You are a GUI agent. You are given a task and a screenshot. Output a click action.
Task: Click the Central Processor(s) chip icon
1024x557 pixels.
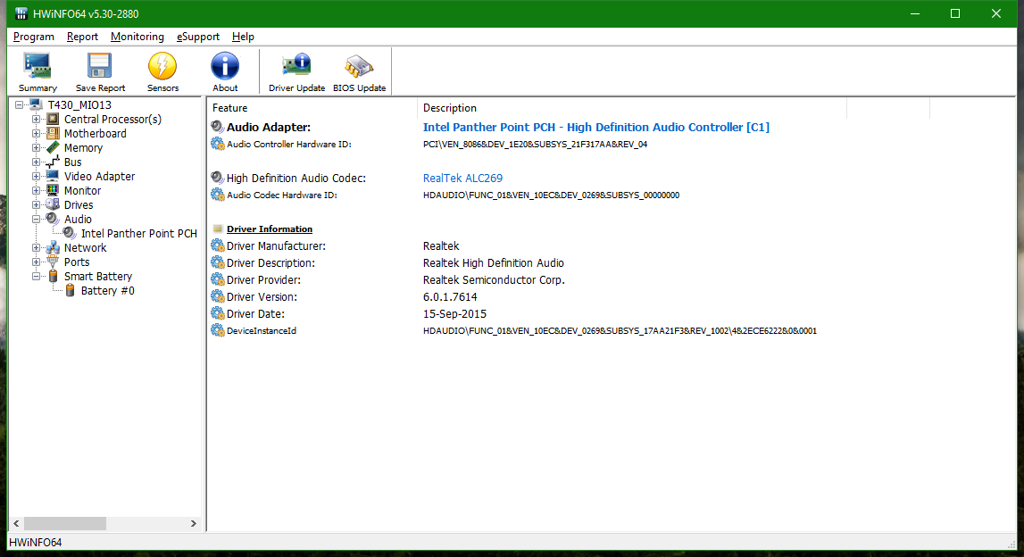[x=53, y=119]
